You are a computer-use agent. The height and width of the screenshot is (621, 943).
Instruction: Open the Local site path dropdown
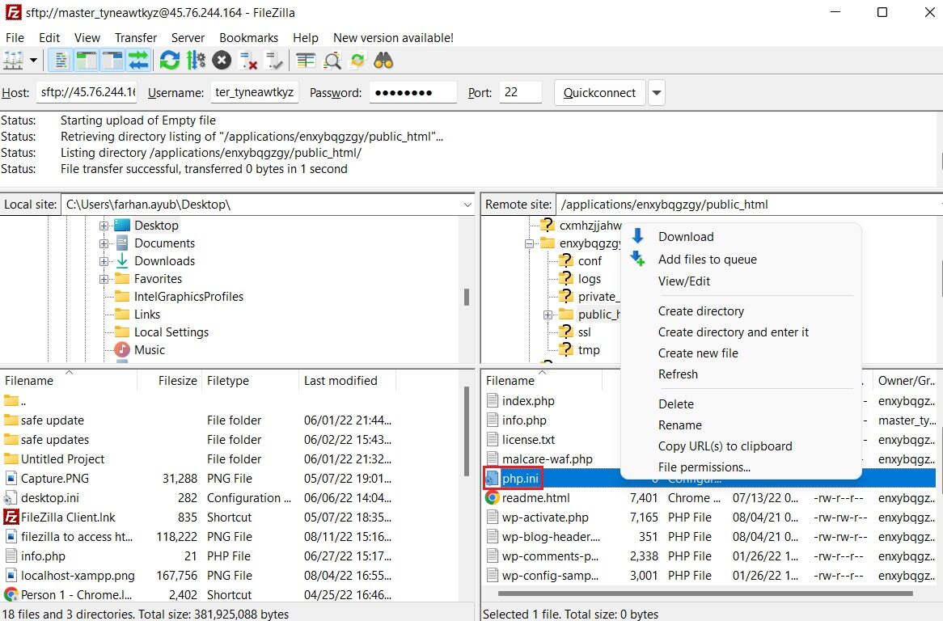coord(467,205)
